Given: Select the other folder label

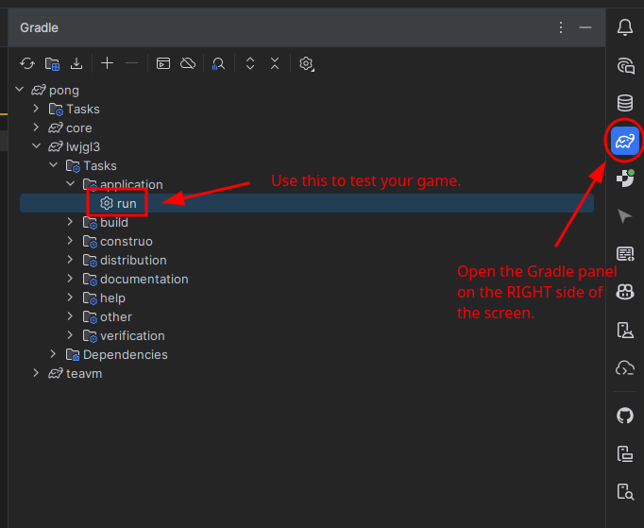Looking at the screenshot, I should pyautogui.click(x=116, y=316).
